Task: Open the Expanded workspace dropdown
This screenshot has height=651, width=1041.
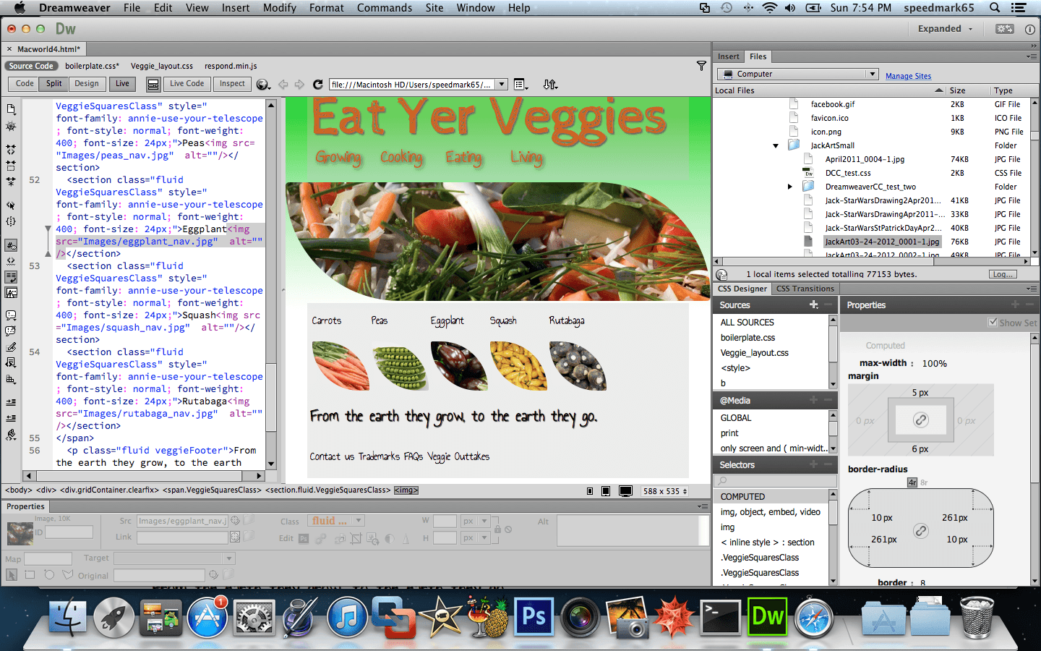Action: pyautogui.click(x=945, y=29)
